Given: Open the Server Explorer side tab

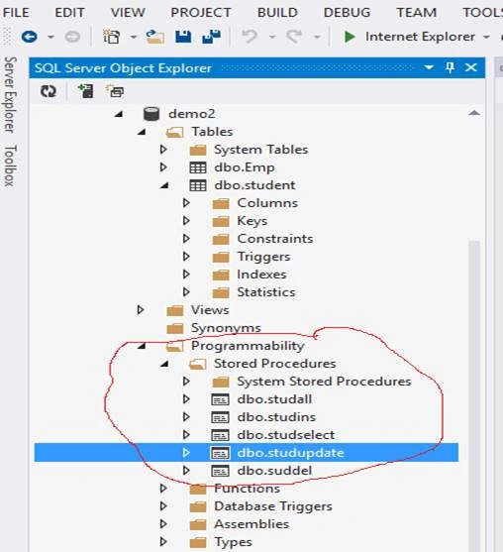Looking at the screenshot, I should 10,95.
